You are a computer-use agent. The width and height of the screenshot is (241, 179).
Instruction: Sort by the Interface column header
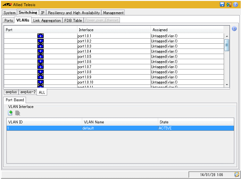coord(114,30)
